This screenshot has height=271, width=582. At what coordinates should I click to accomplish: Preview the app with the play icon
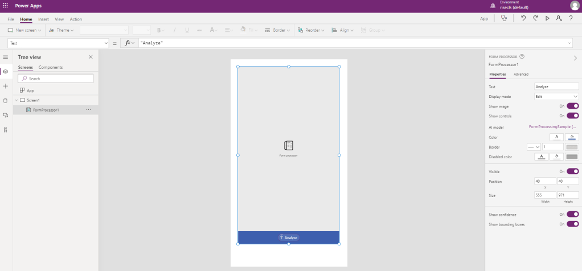tap(547, 19)
